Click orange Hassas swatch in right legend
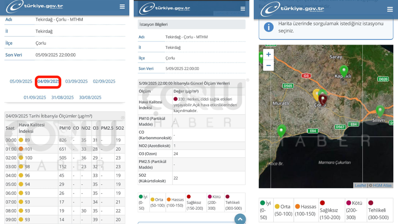 coord(298,206)
